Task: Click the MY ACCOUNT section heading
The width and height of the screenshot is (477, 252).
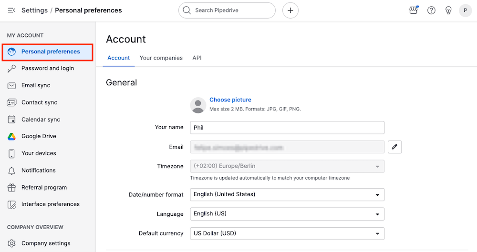Action: click(25, 36)
